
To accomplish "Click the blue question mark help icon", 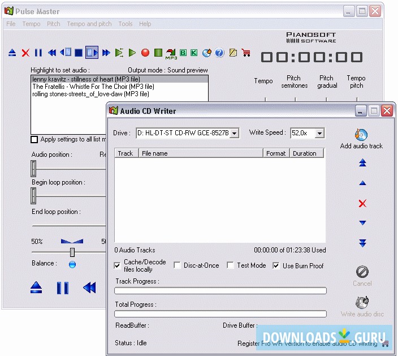I will (x=219, y=53).
